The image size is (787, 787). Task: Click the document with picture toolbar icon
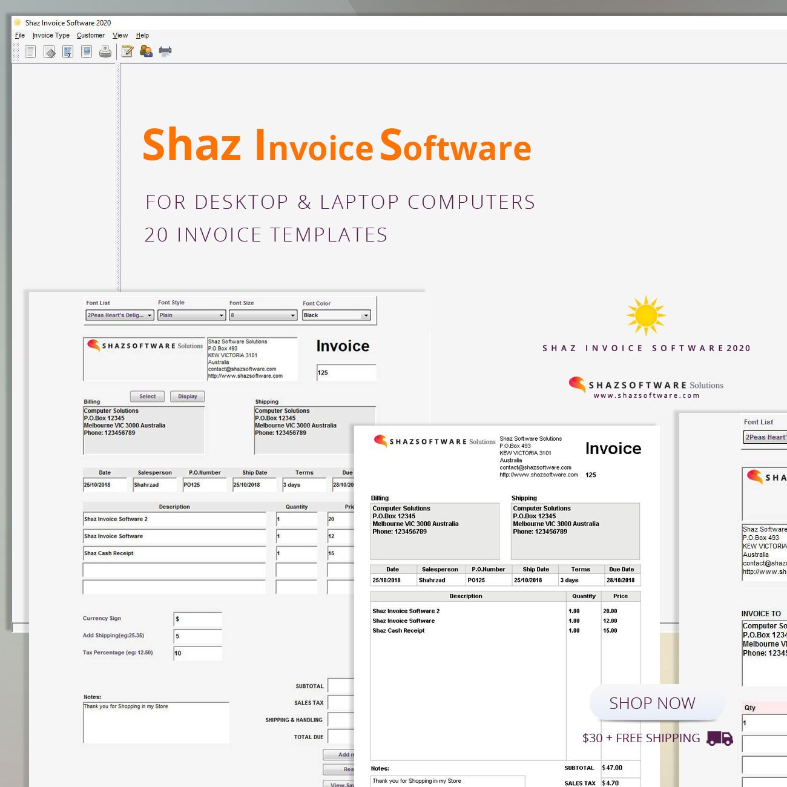tap(87, 51)
